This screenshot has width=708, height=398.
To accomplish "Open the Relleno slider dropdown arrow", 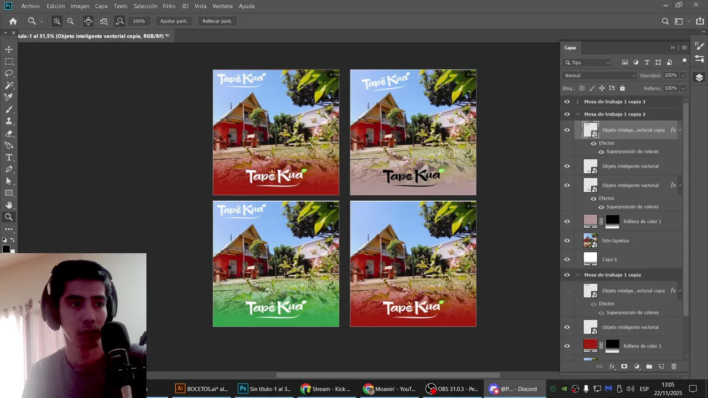I will point(683,88).
